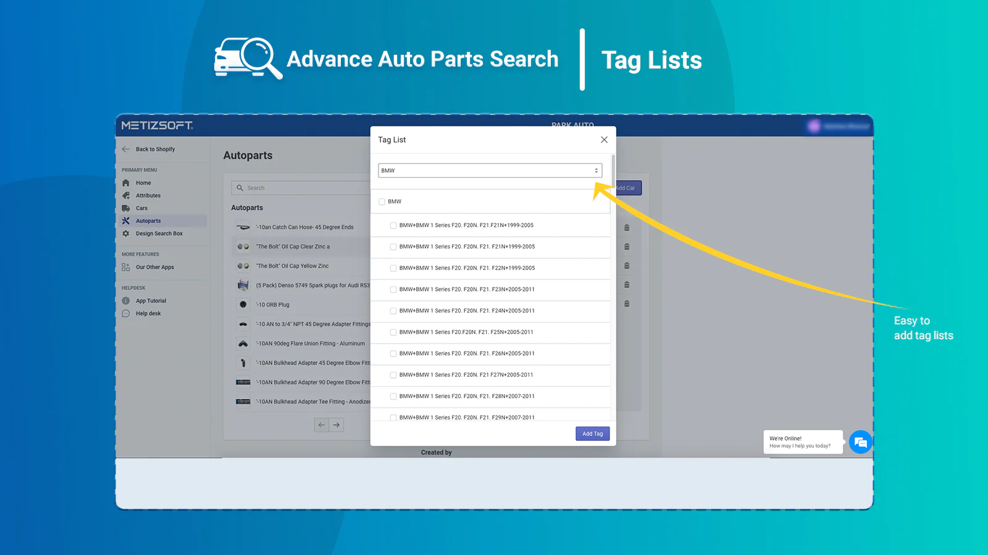
Task: Click the Attributes icon in sidebar
Action: pos(126,195)
